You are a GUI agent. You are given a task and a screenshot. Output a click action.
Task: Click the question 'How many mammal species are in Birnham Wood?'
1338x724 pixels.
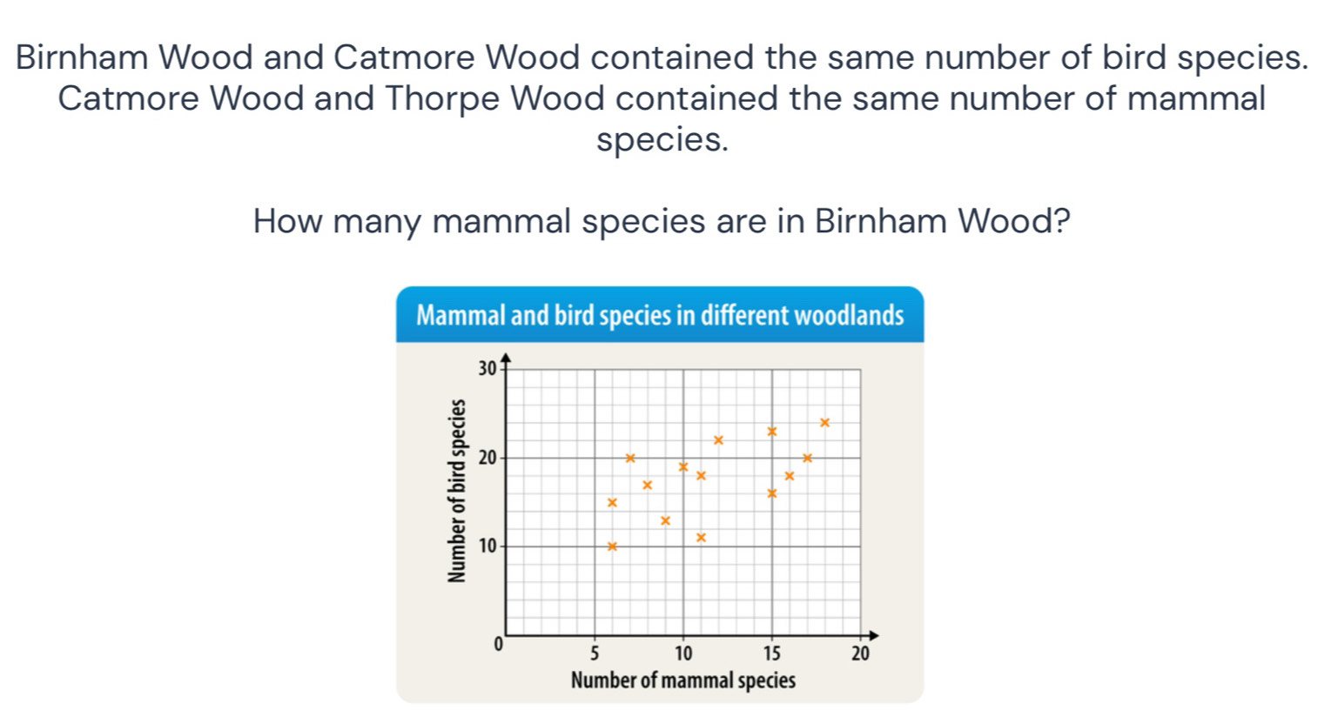pos(662,221)
